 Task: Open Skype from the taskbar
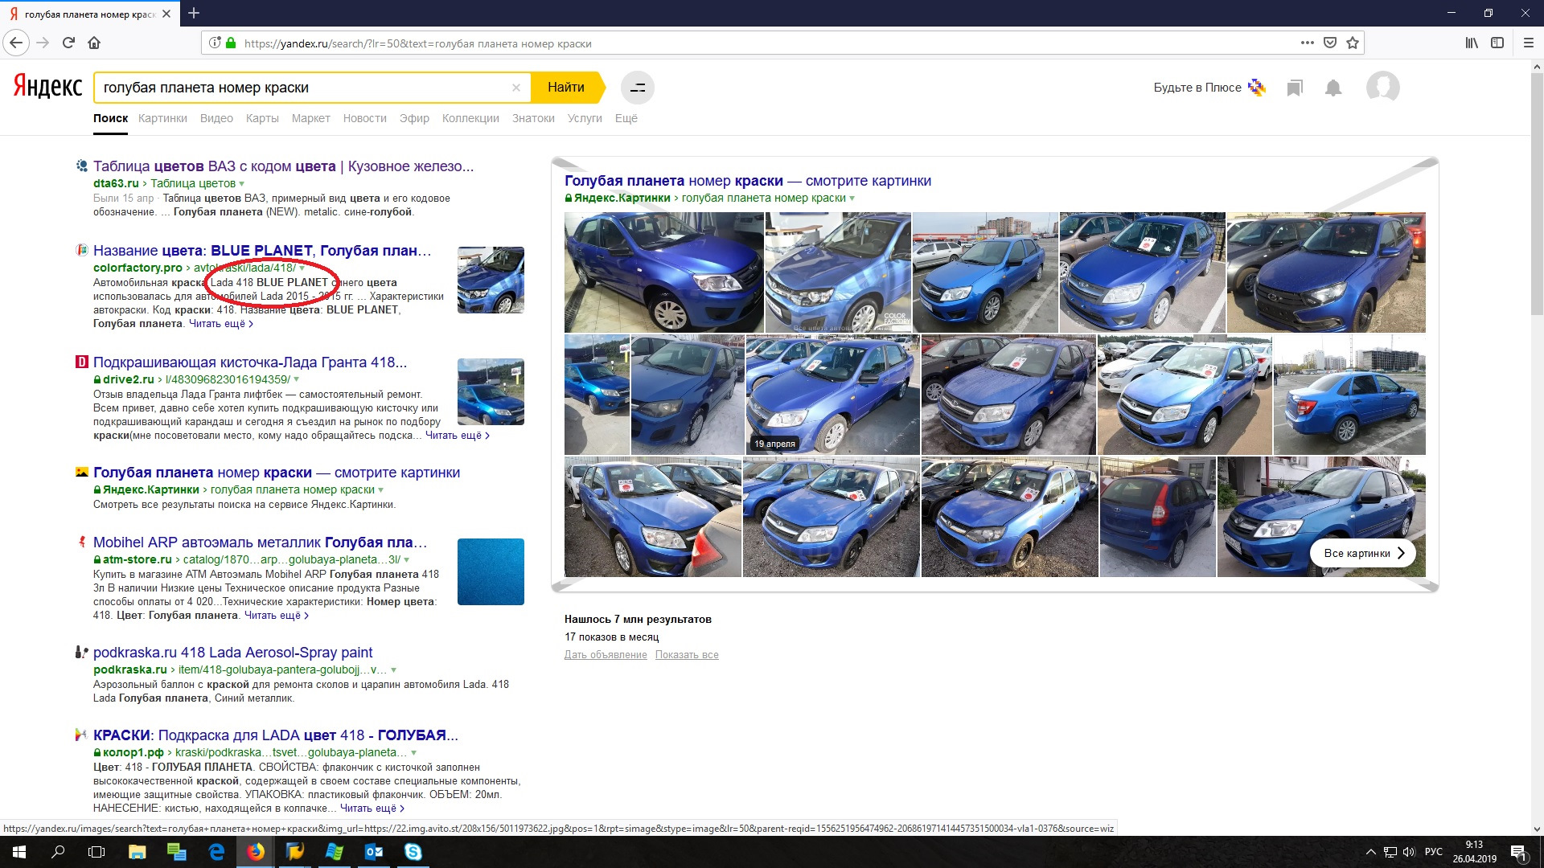click(413, 852)
